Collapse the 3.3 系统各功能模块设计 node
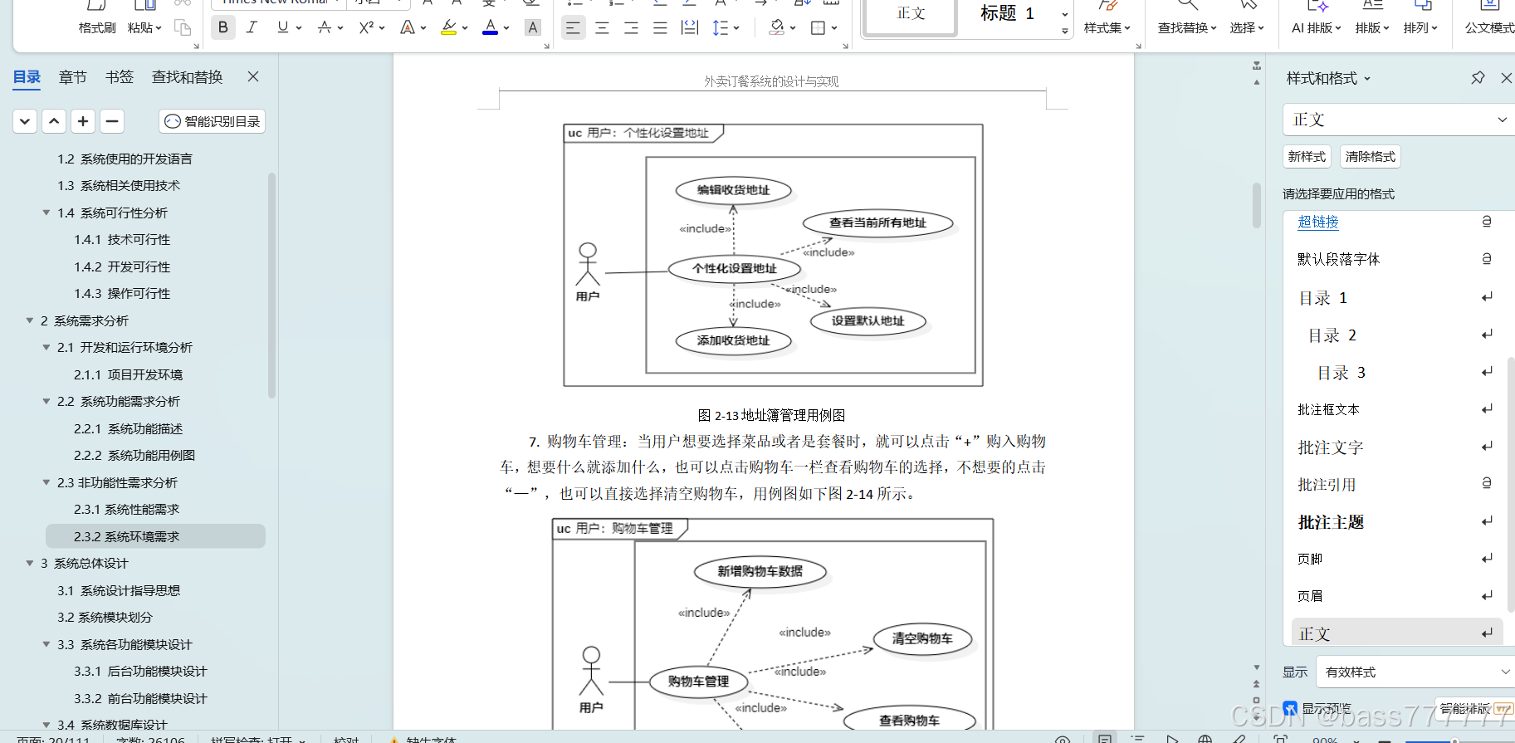1515x743 pixels. coord(46,644)
